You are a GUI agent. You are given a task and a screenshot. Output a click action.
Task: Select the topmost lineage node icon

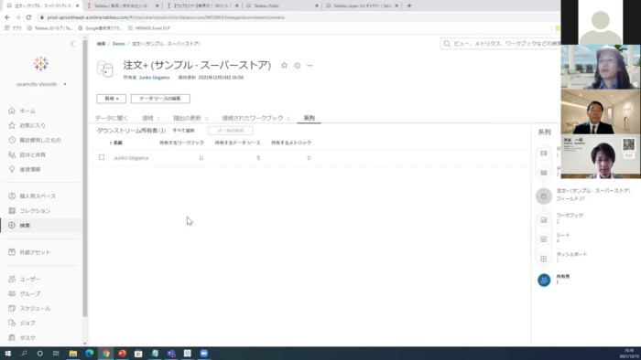click(544, 154)
